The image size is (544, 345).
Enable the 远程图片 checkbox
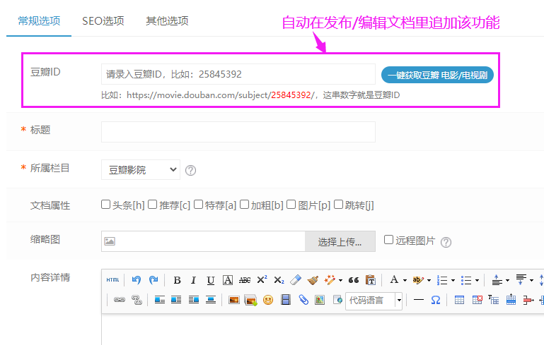click(388, 239)
